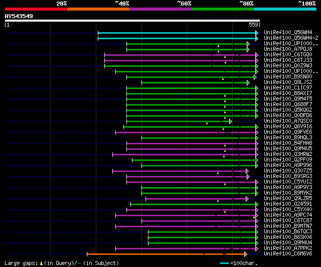This screenshot has width=321, height=267.
Task: Select the UniRef100_Q8LJS2 label
Action: pyautogui.click(x=288, y=82)
